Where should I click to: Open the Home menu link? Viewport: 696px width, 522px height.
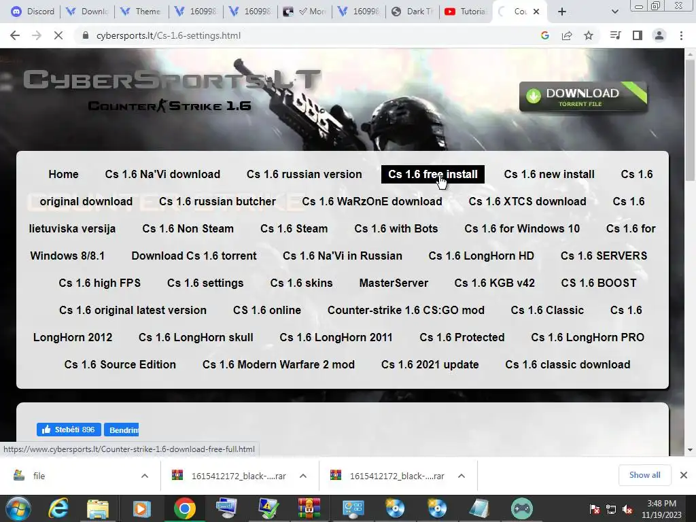[x=63, y=174]
